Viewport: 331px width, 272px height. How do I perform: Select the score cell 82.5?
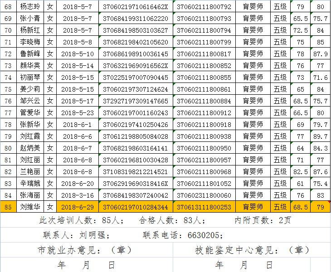301,172
